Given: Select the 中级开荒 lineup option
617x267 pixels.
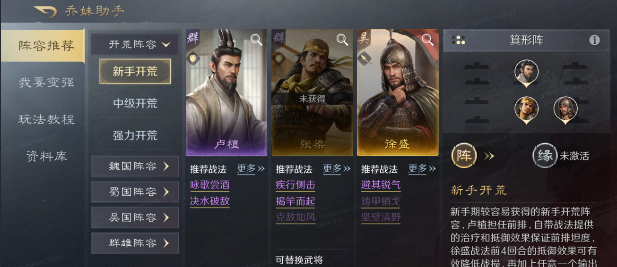Looking at the screenshot, I should coord(135,104).
